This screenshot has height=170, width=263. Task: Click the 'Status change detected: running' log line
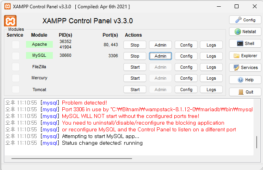pos(102,143)
